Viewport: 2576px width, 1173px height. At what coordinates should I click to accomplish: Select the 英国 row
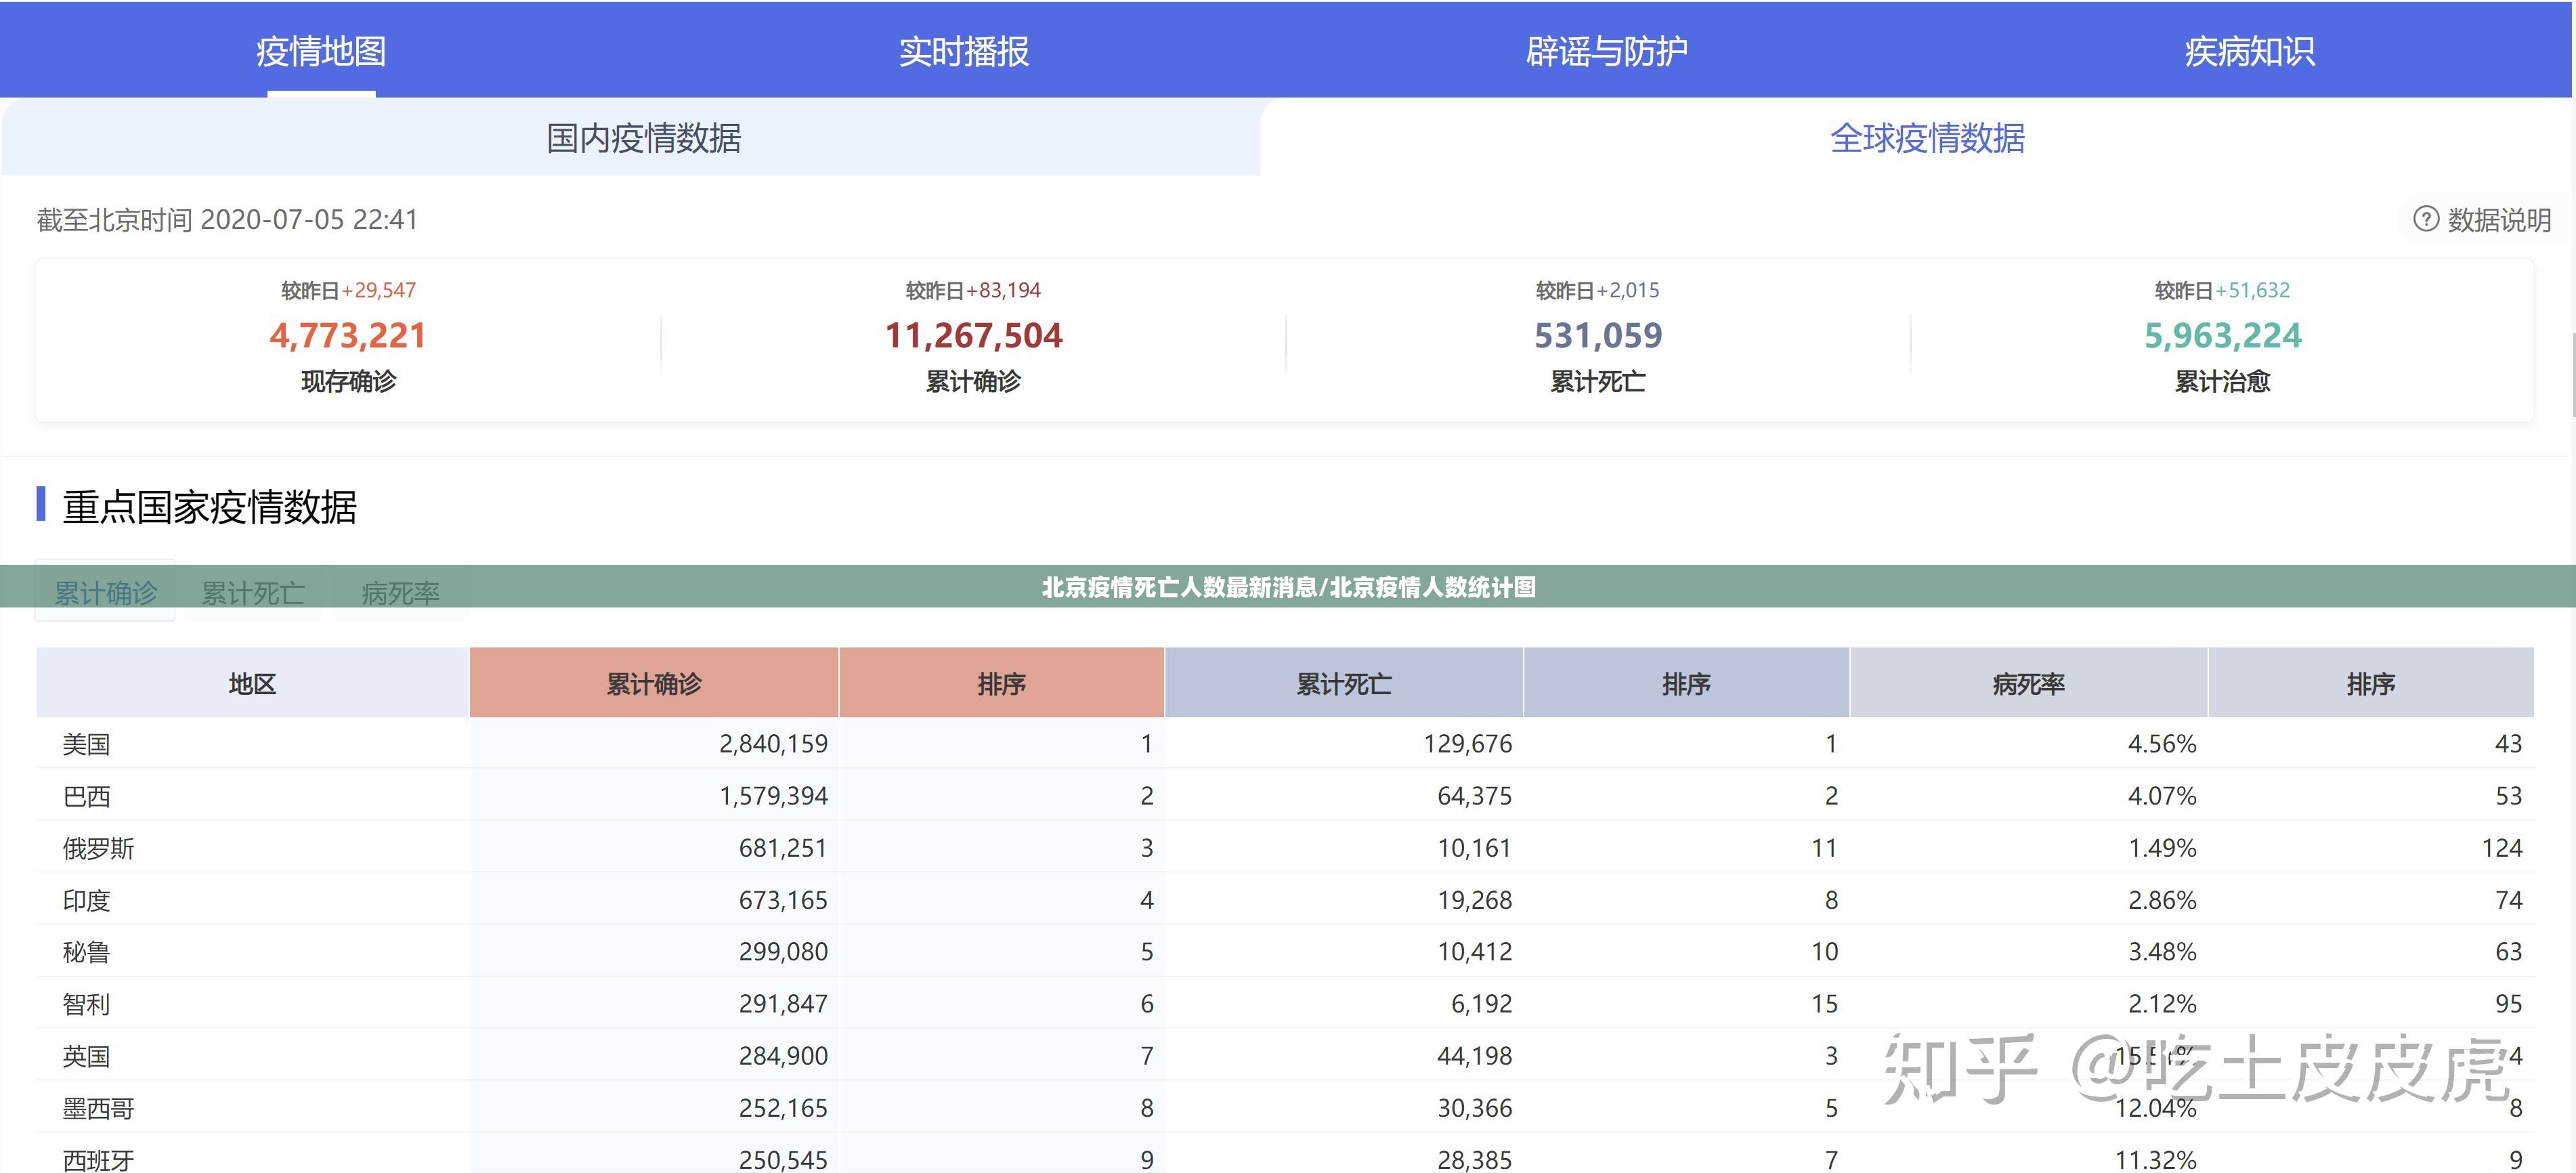tap(1285, 1056)
